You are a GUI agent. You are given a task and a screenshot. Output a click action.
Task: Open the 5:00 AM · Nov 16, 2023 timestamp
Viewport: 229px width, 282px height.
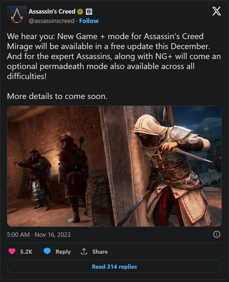[x=39, y=235]
